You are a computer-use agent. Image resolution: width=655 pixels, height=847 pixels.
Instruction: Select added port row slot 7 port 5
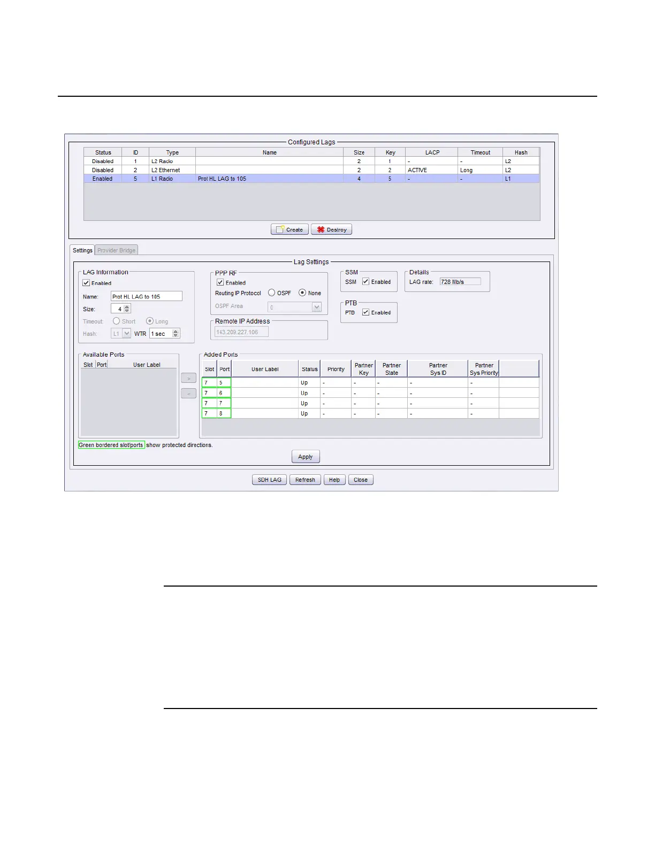(x=370, y=382)
